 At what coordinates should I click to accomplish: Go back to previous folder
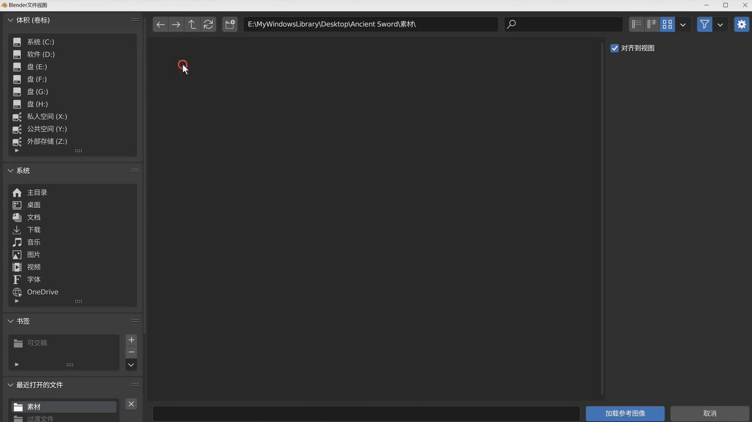(160, 24)
